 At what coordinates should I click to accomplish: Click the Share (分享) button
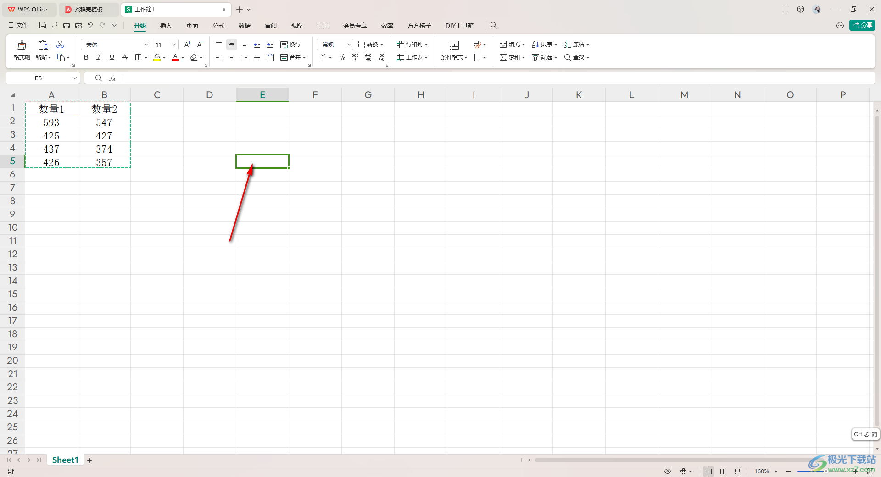(862, 25)
